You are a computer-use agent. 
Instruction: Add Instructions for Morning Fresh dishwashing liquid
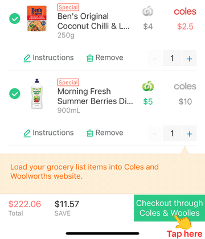pos(48,133)
